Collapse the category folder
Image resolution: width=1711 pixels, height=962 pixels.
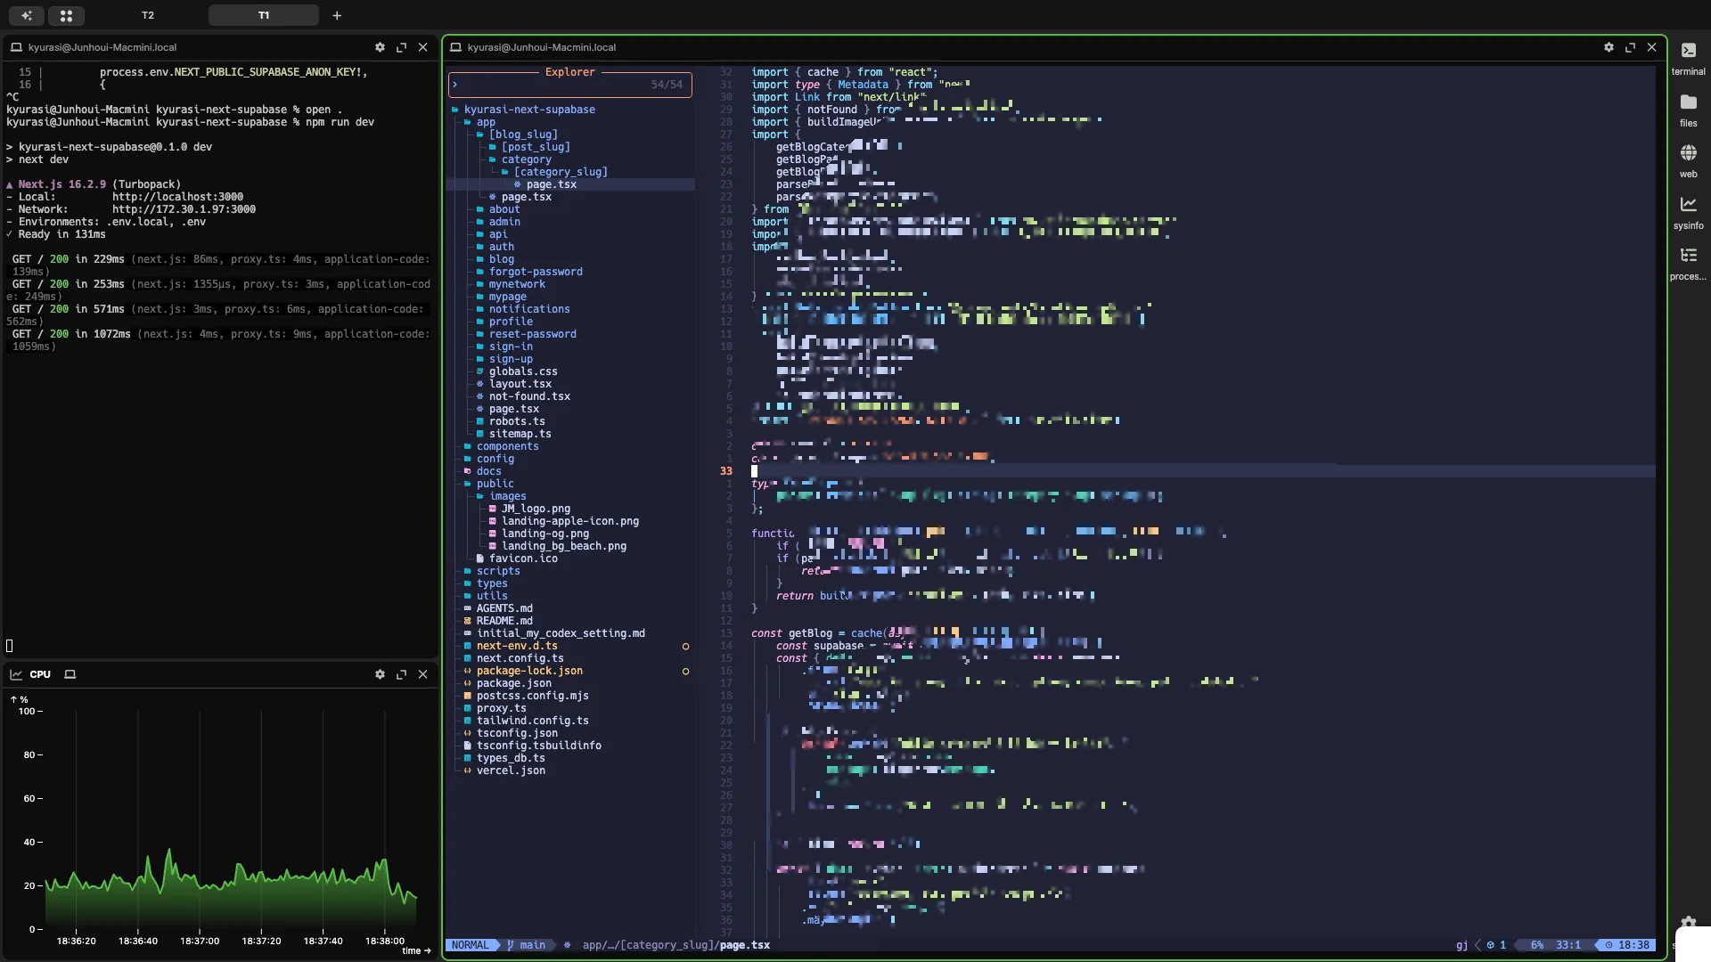(x=526, y=159)
